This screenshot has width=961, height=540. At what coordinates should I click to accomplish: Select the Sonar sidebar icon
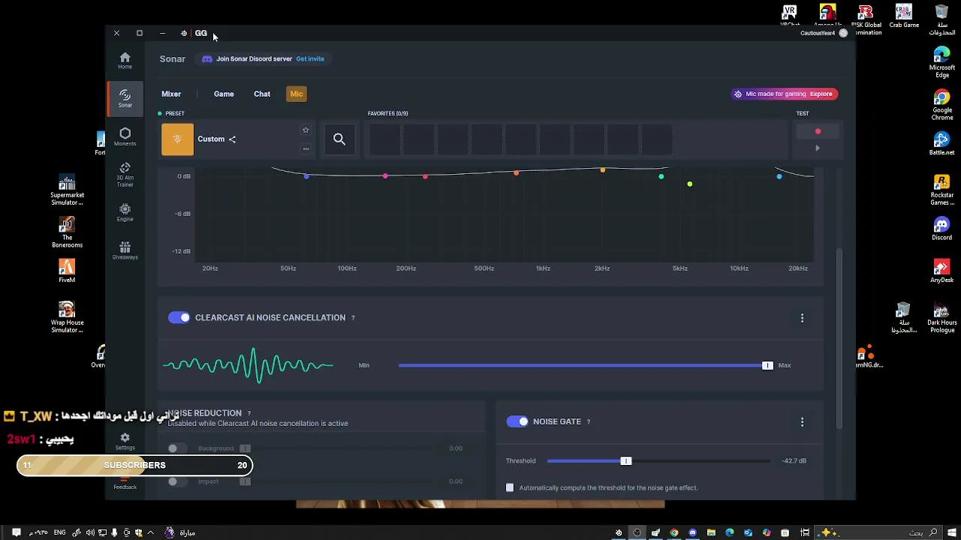point(125,98)
